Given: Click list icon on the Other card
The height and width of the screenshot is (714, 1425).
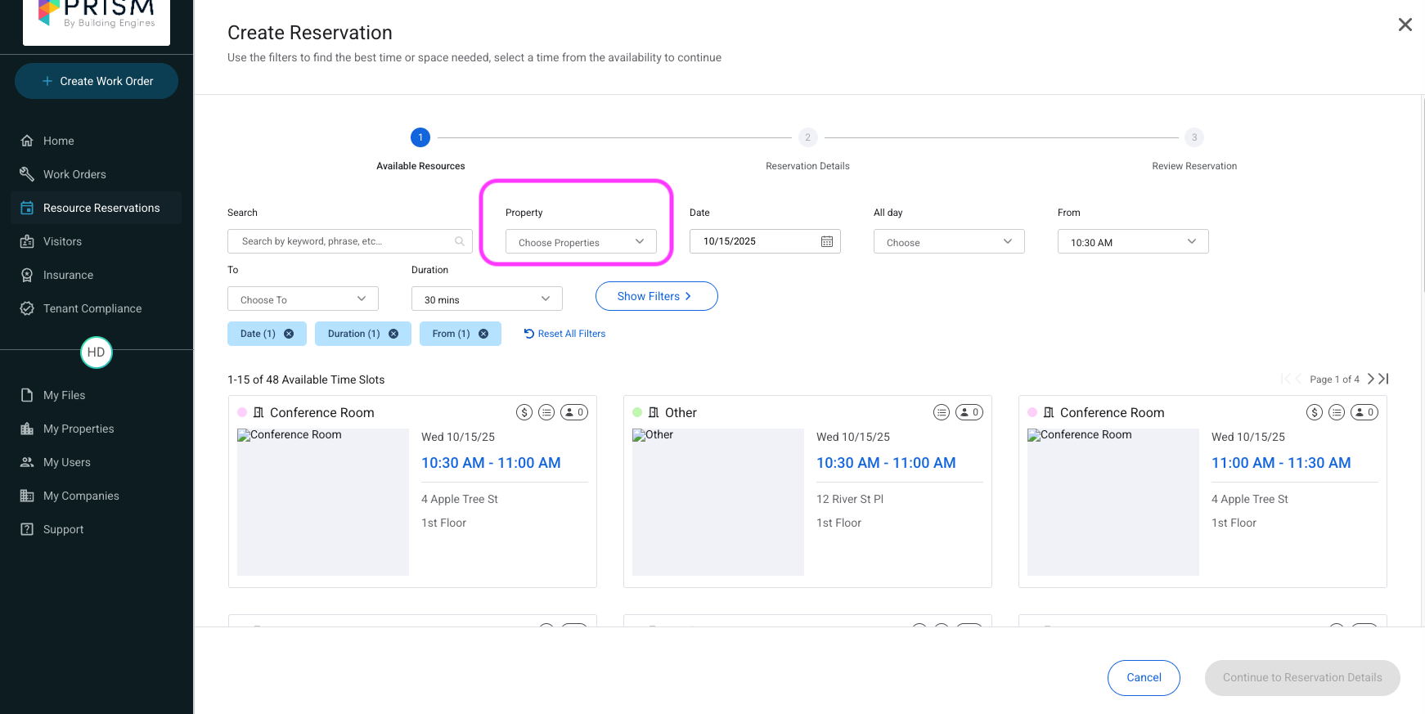Looking at the screenshot, I should coord(942,412).
